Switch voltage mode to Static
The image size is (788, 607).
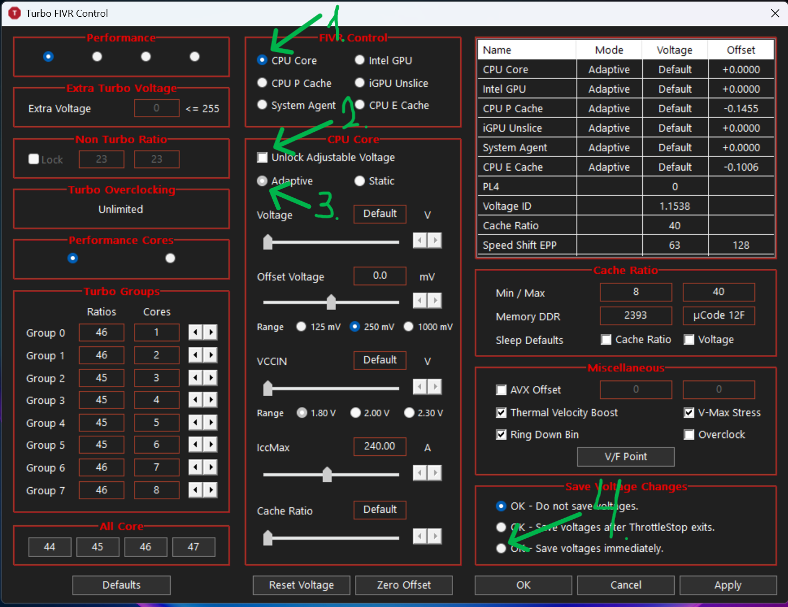[360, 181]
